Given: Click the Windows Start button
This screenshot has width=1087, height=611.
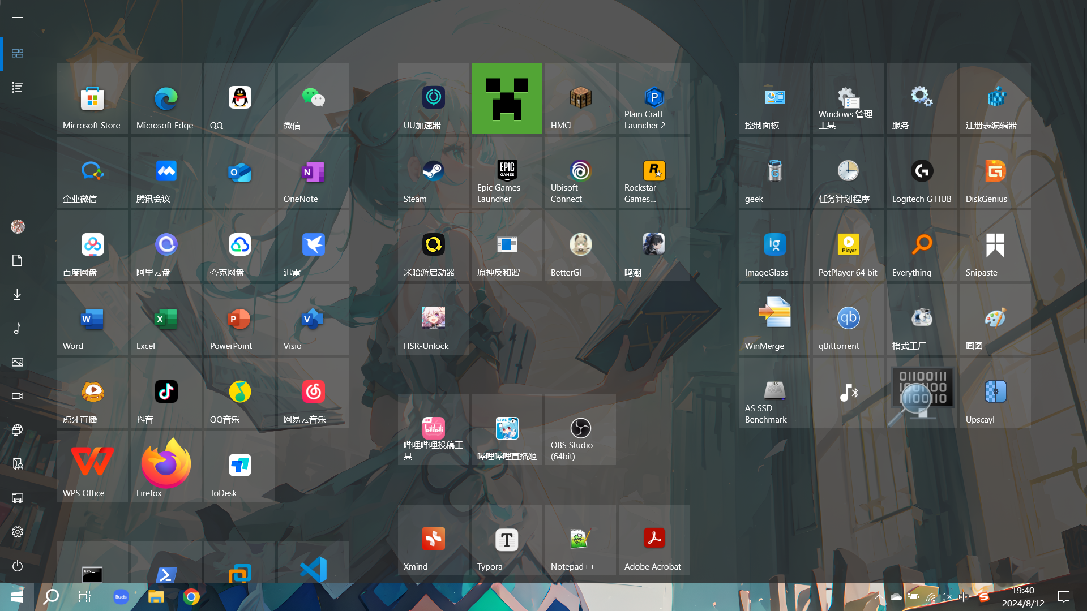Looking at the screenshot, I should (17, 597).
